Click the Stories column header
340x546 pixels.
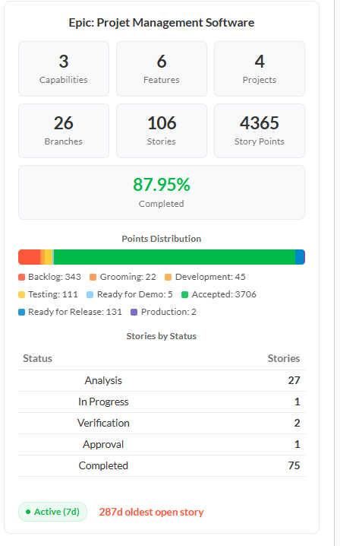tap(284, 358)
